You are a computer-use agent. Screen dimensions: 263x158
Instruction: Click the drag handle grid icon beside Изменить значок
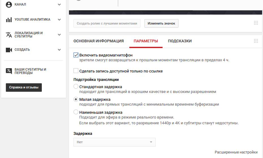tap(256, 23)
